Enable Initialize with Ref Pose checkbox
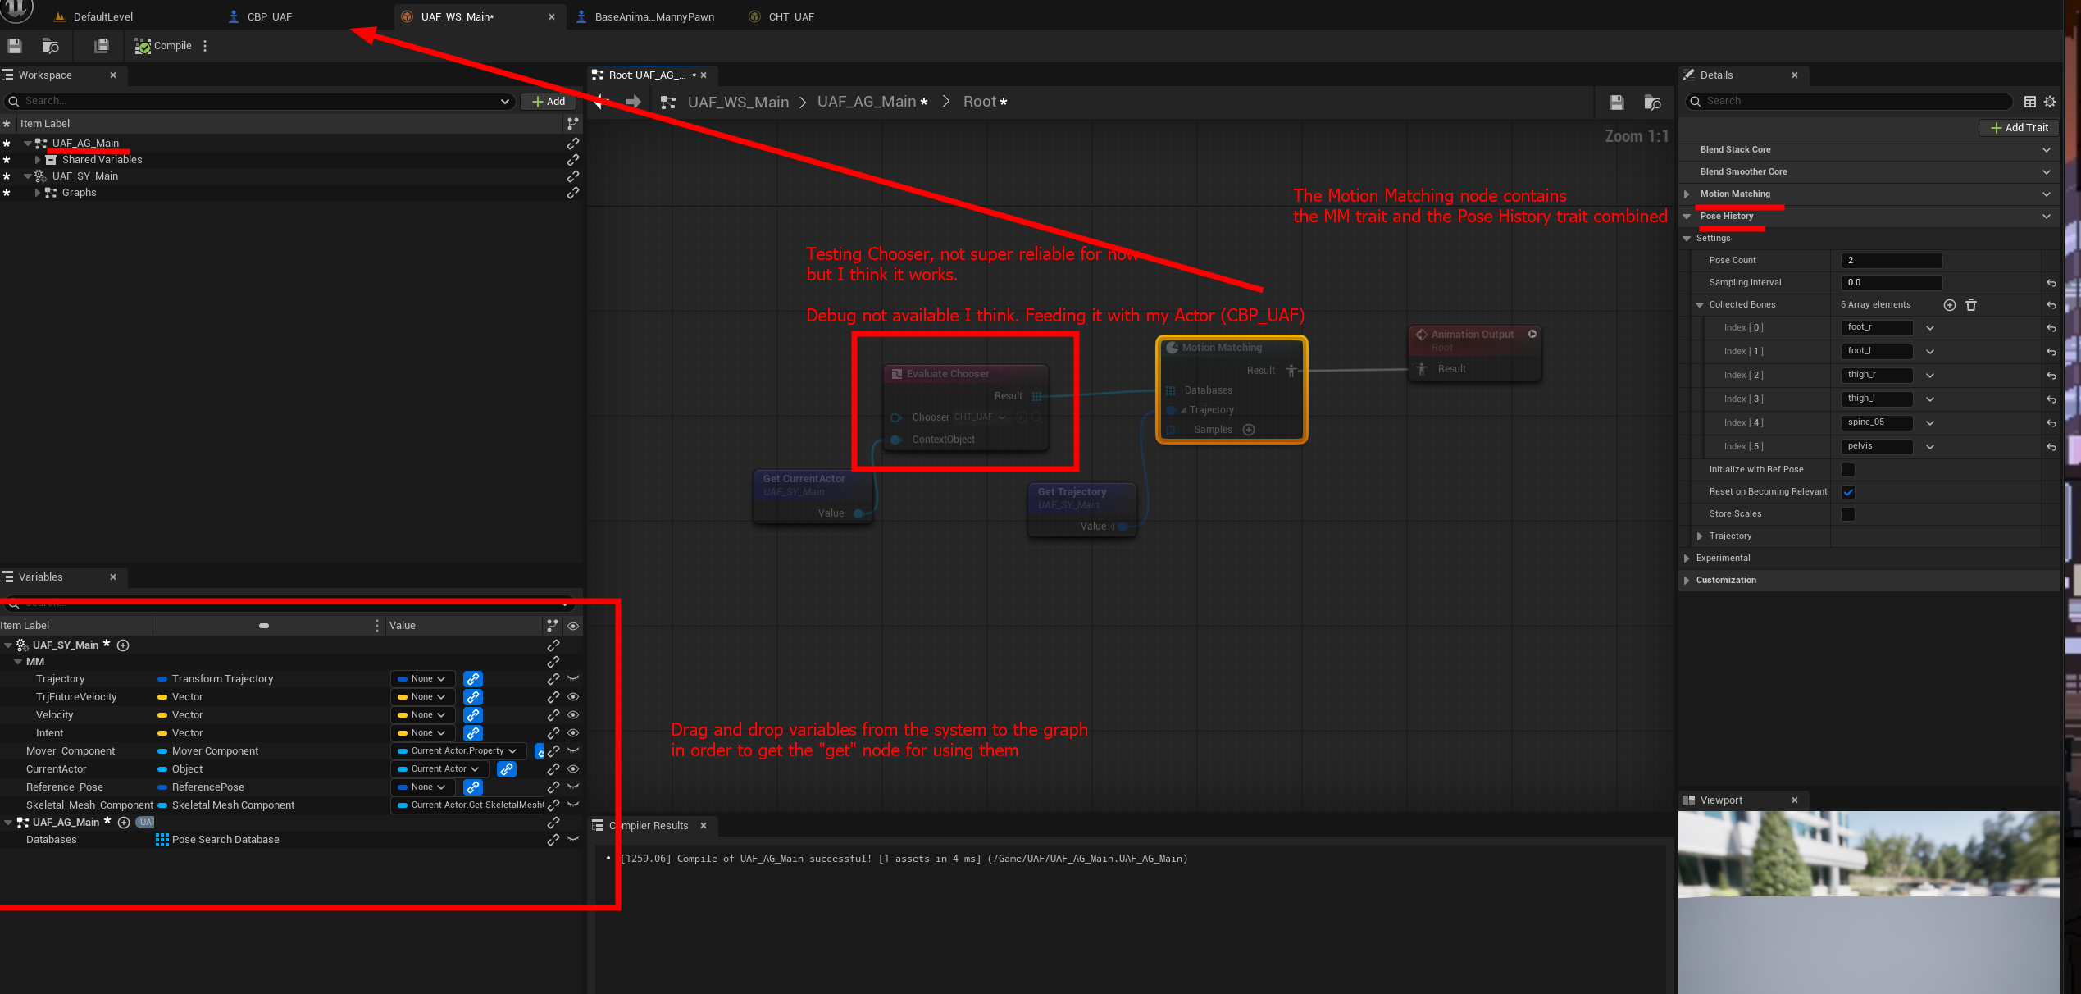 (x=1848, y=470)
